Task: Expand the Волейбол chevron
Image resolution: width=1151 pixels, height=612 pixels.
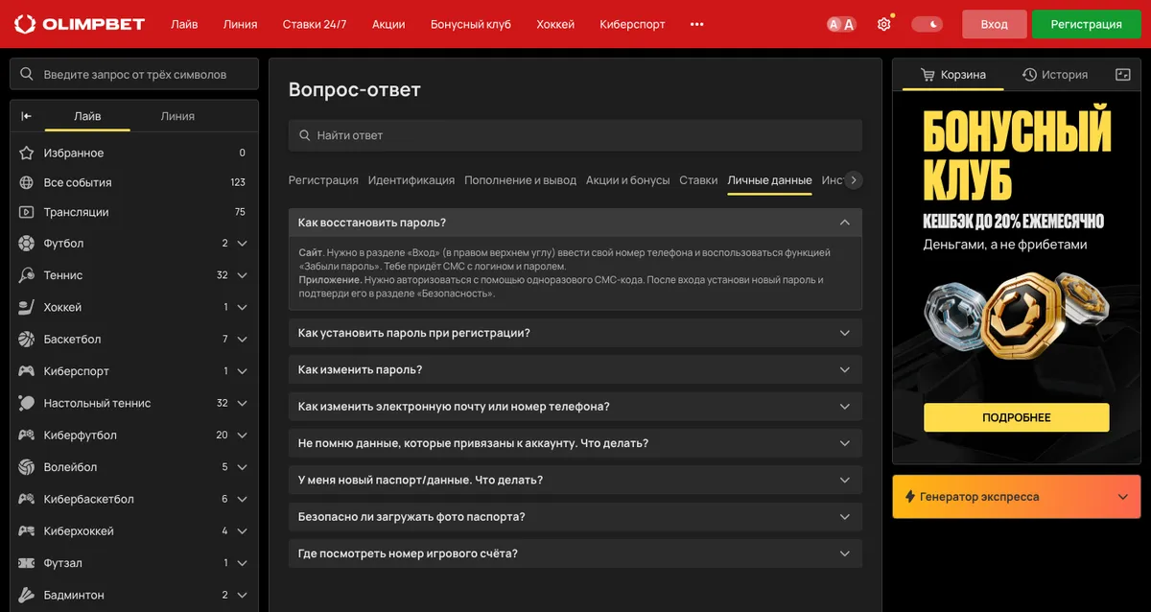Action: coord(243,467)
